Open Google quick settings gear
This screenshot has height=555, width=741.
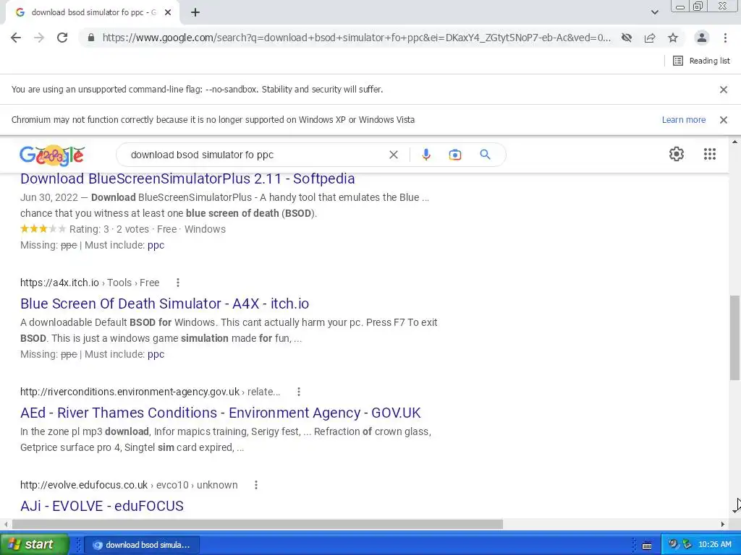677,154
